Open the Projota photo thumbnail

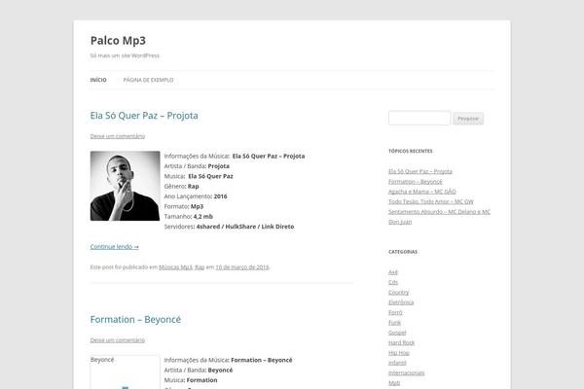[126, 186]
